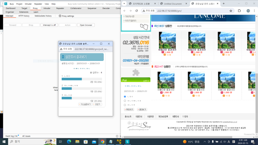Viewport: 258px width, 145px height.
Task: Open the Project menu
Action: (19, 4)
